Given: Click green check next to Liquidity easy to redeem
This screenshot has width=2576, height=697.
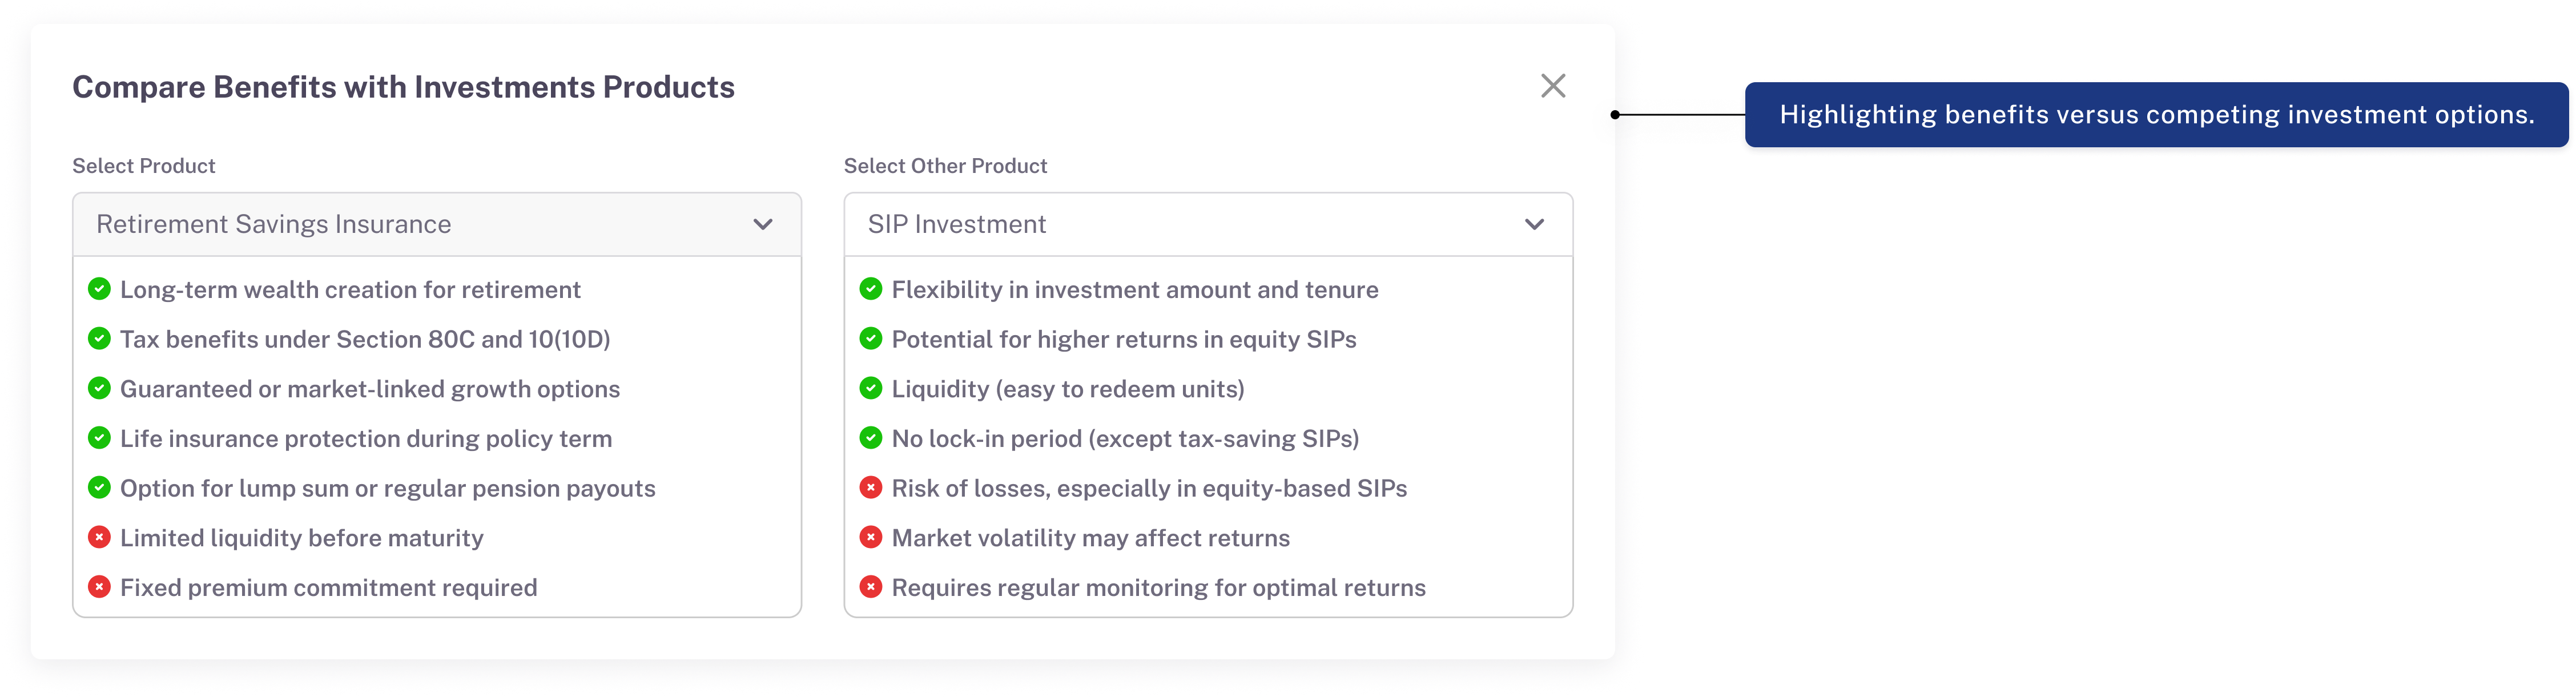Looking at the screenshot, I should pos(871,388).
